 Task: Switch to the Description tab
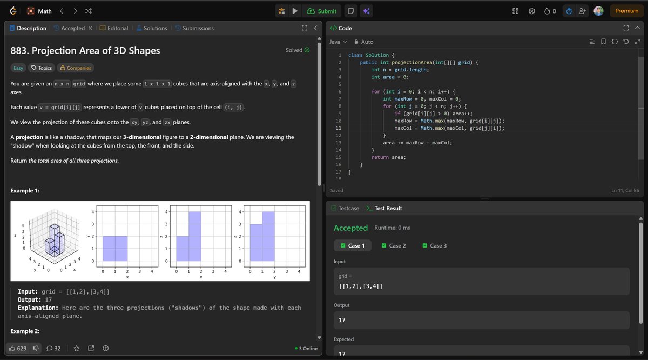tap(28, 28)
